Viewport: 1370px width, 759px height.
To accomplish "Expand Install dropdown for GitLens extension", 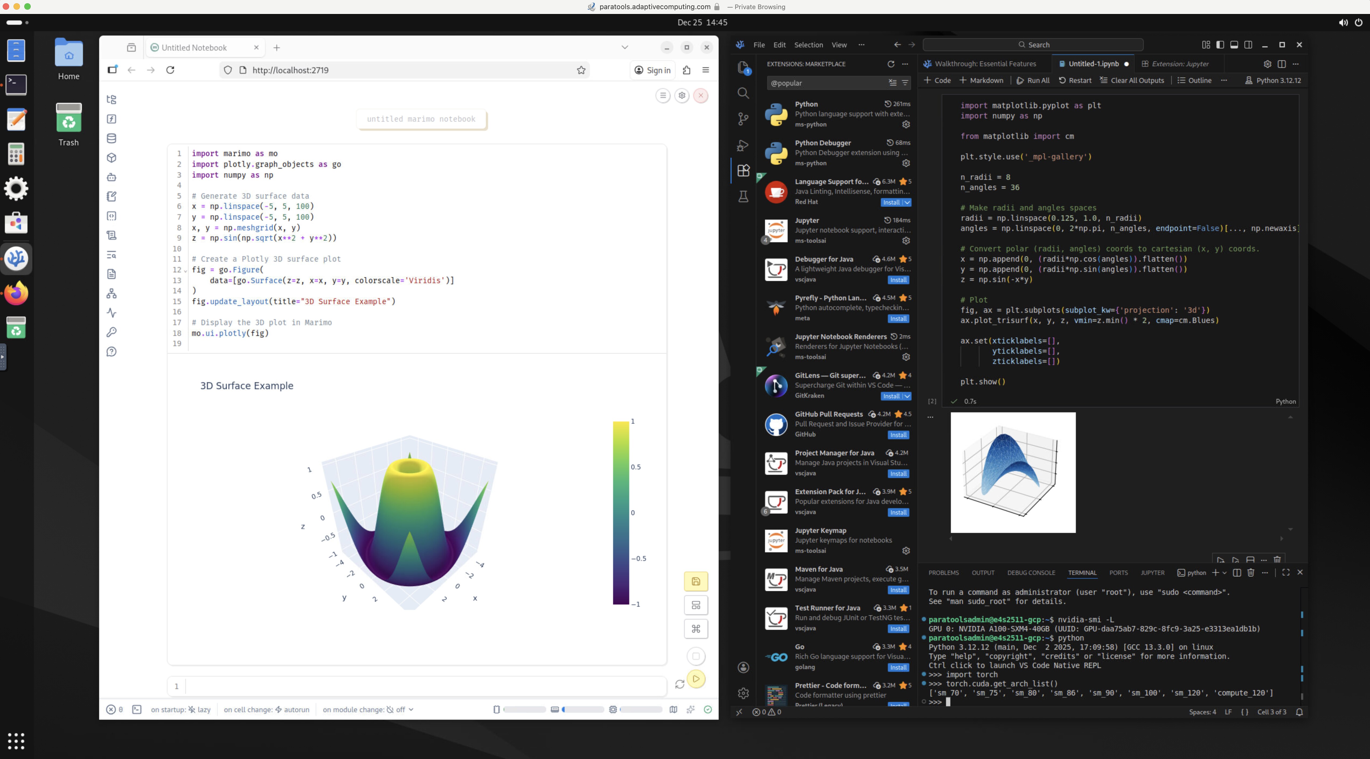I will [x=907, y=396].
